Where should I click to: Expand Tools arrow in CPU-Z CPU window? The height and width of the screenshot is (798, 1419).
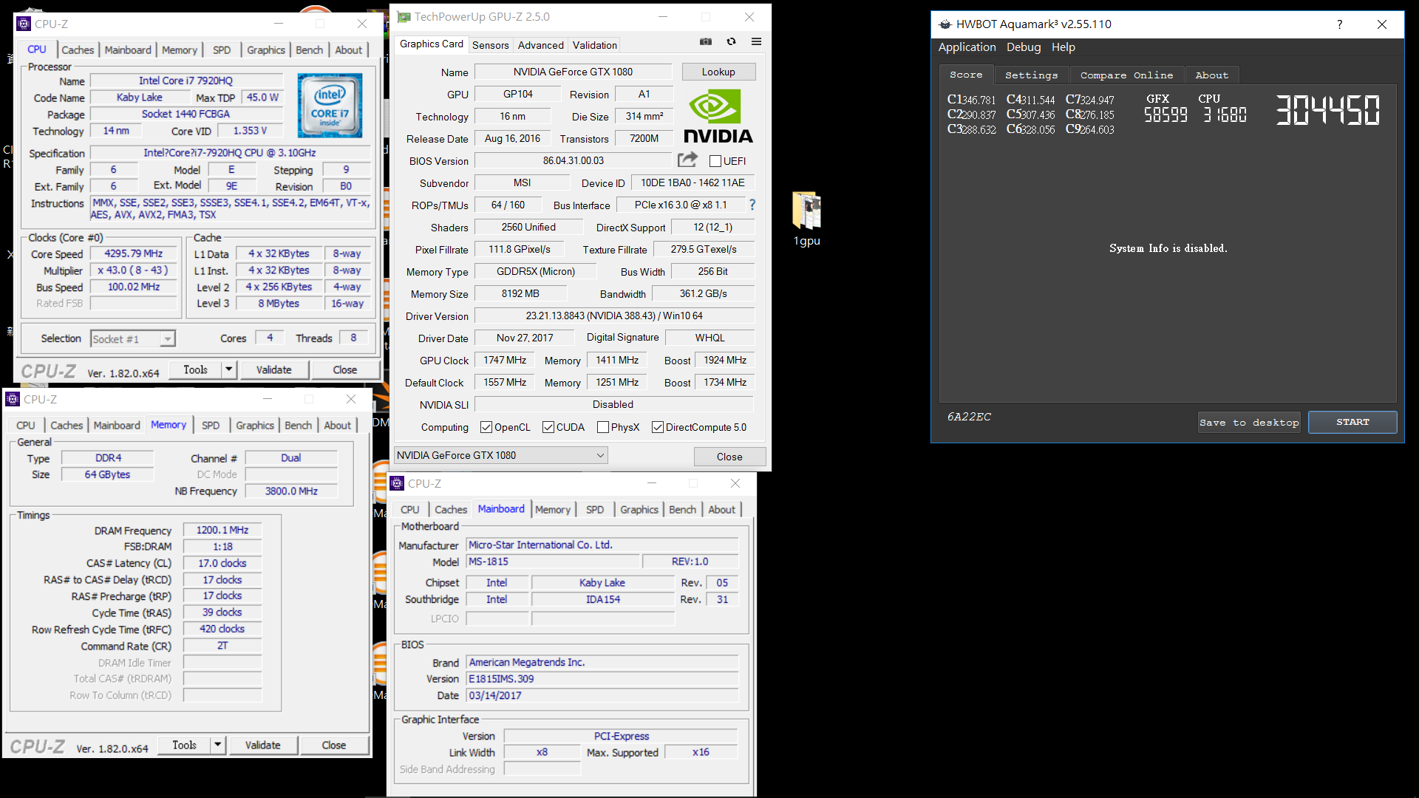(228, 369)
